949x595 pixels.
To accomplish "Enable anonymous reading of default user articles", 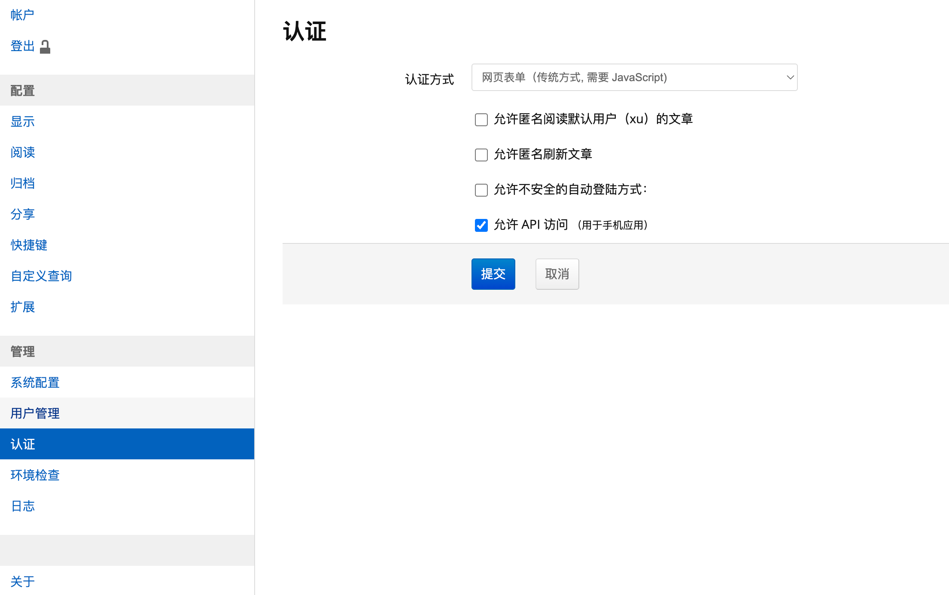I will tap(481, 119).
